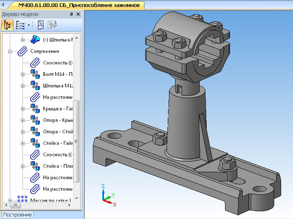Select the Шпилька М12 mate group icon
293x219 pixels.
tap(35, 85)
